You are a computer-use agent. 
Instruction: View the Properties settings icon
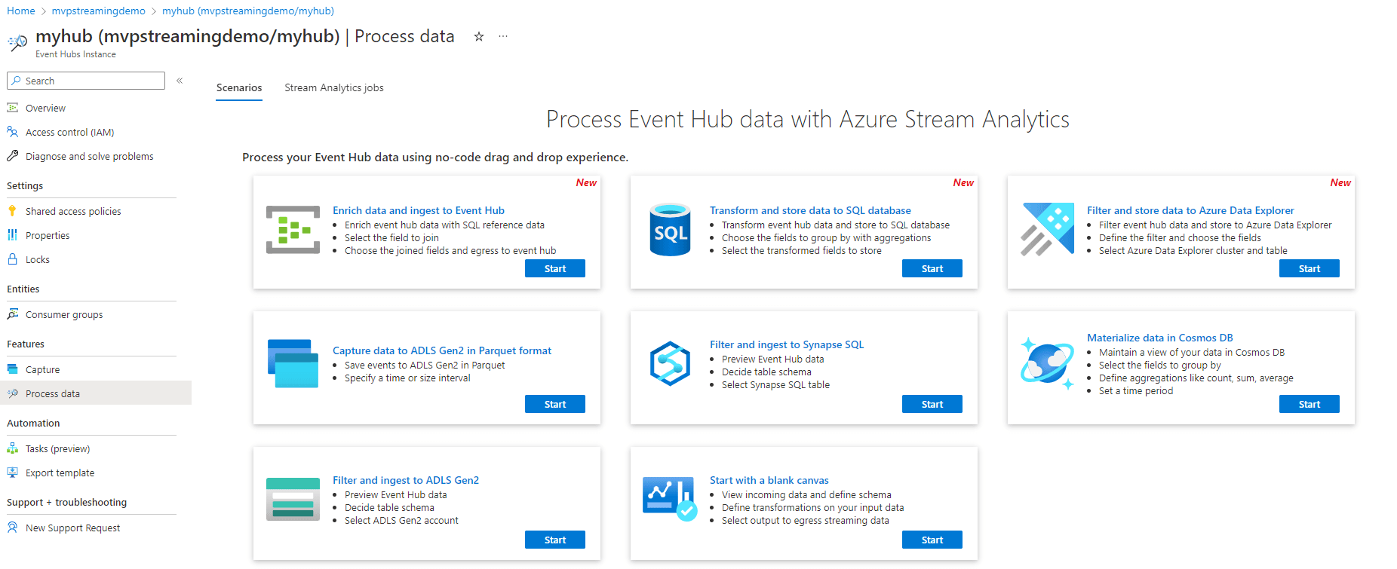pos(13,234)
